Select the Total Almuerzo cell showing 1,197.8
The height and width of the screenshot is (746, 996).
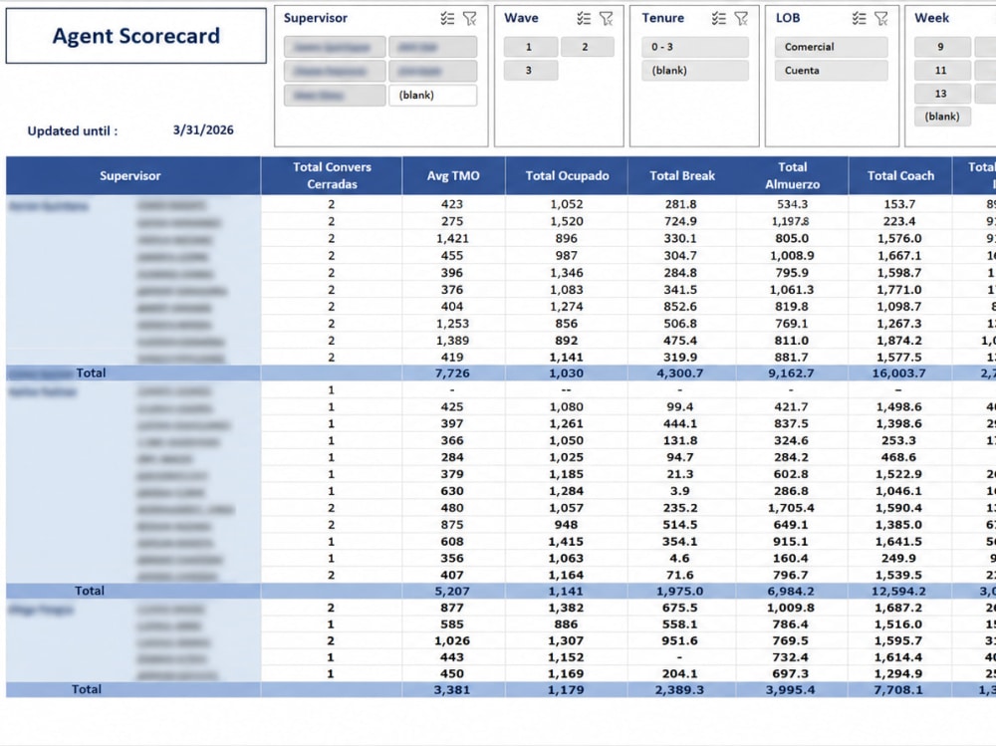791,222
